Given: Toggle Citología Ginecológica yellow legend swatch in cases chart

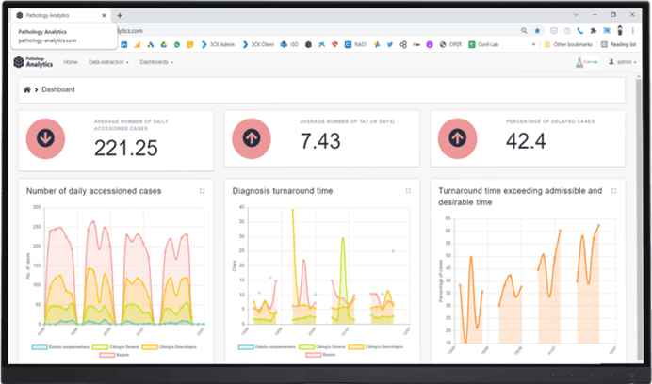Looking at the screenshot, I should [x=149, y=347].
